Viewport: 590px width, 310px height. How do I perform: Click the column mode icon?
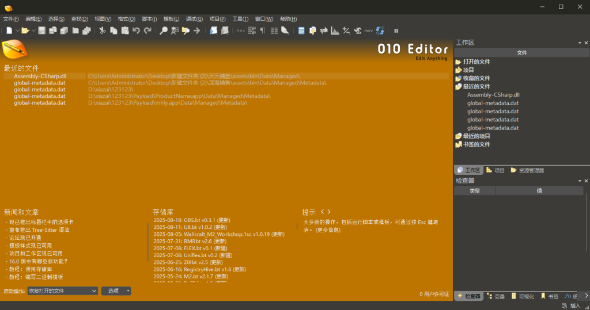tap(274, 31)
